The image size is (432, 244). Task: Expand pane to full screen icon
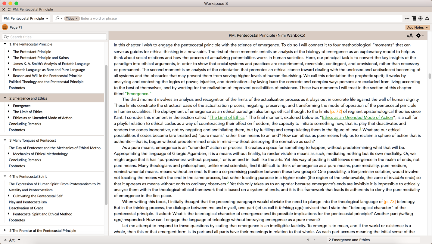pos(9,9)
